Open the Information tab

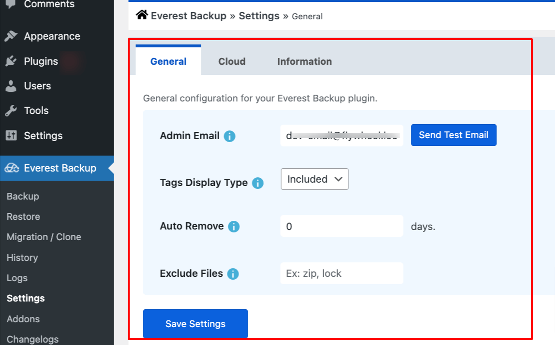pyautogui.click(x=304, y=61)
